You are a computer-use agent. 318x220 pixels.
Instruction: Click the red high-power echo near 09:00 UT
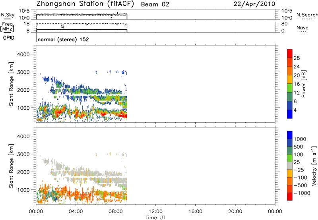[x=123, y=116]
